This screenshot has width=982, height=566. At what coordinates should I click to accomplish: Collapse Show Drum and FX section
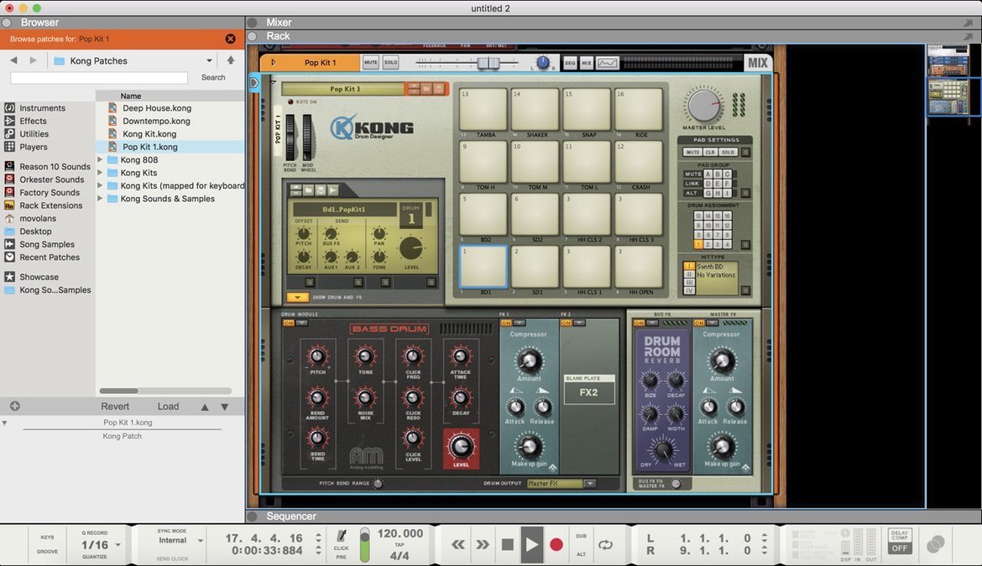297,297
